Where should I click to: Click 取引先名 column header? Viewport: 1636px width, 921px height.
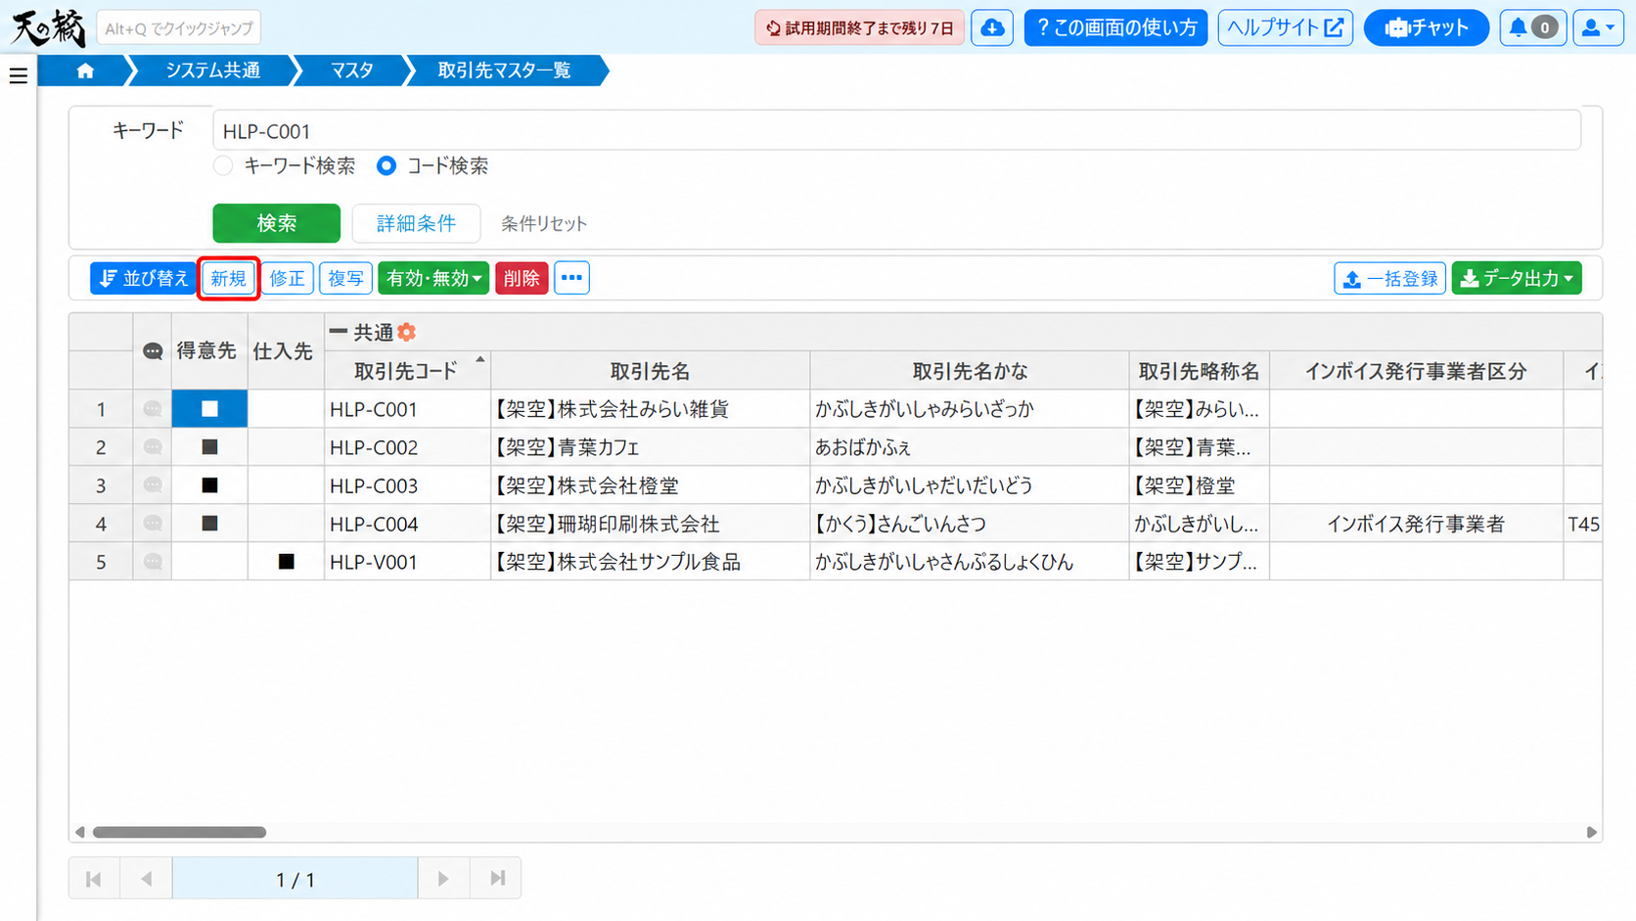click(651, 371)
